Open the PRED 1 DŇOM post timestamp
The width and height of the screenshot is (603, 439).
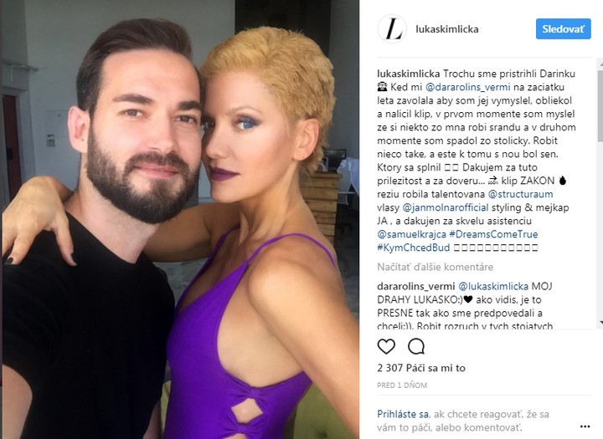click(402, 385)
